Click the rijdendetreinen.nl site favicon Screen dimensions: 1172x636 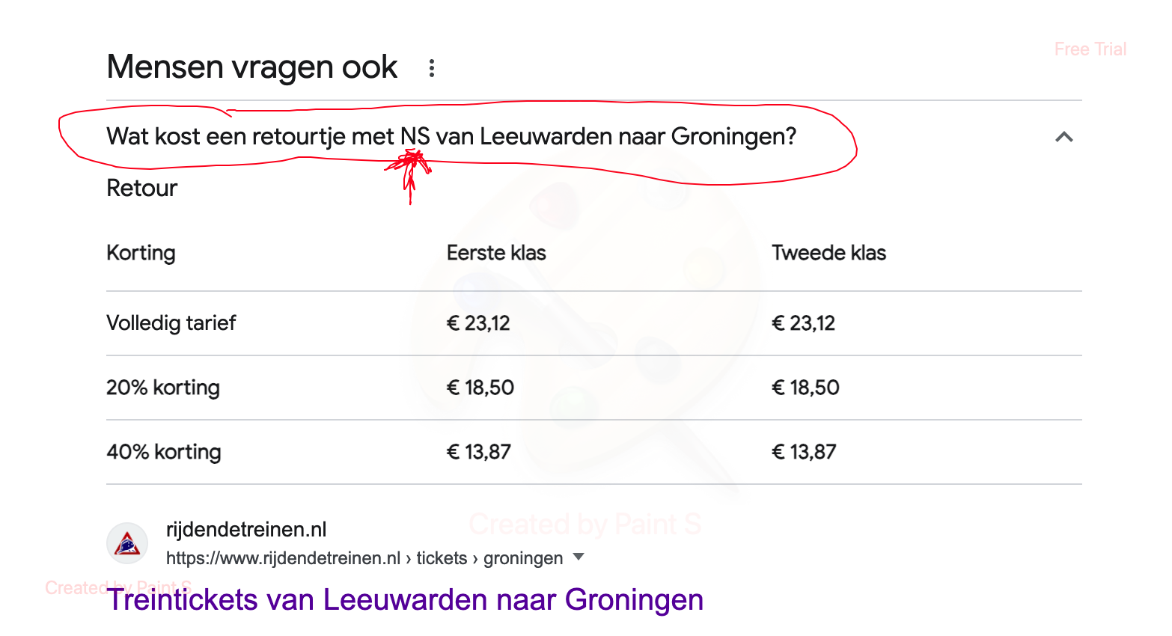[x=127, y=543]
